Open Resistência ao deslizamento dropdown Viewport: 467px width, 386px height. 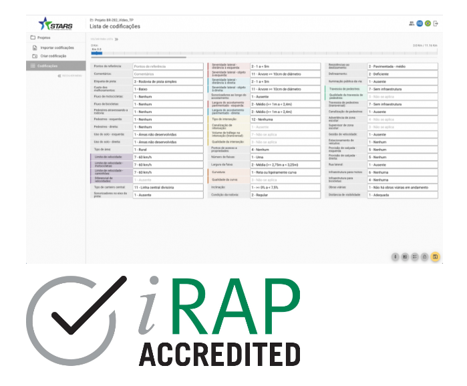pyautogui.click(x=403, y=66)
